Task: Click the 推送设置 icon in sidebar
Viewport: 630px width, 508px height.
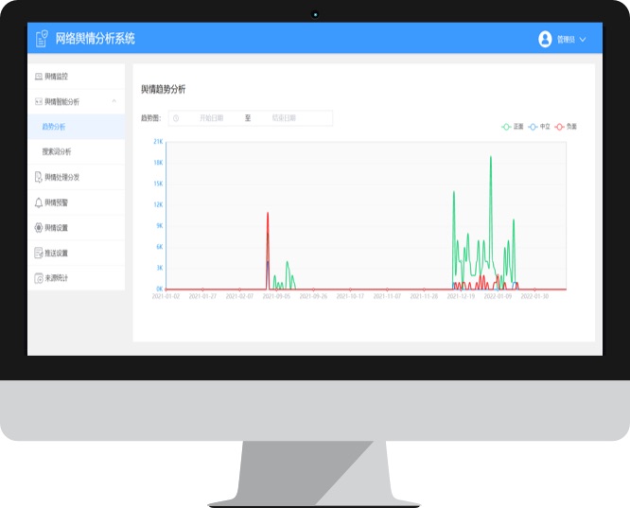Action: click(x=38, y=253)
